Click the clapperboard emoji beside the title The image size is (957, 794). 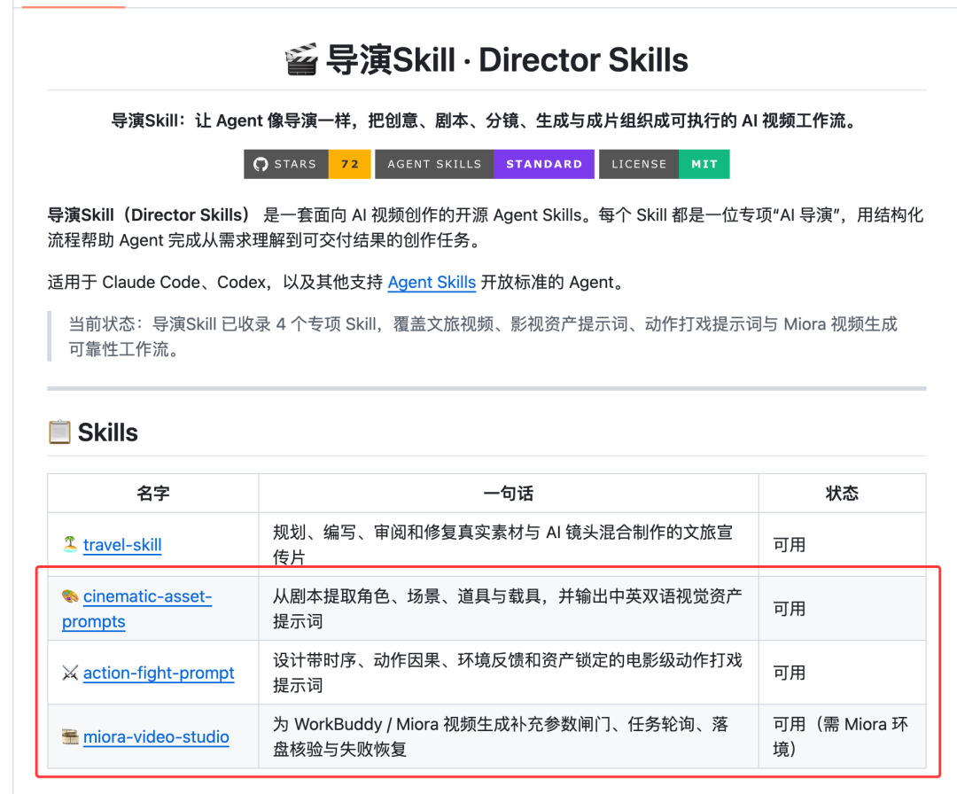coord(301,59)
